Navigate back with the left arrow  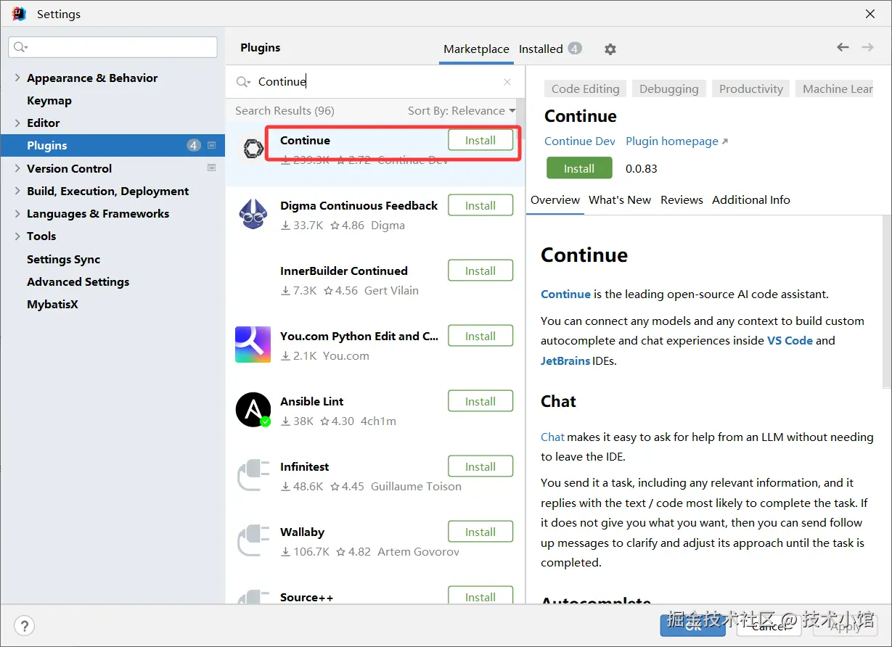pyautogui.click(x=843, y=47)
